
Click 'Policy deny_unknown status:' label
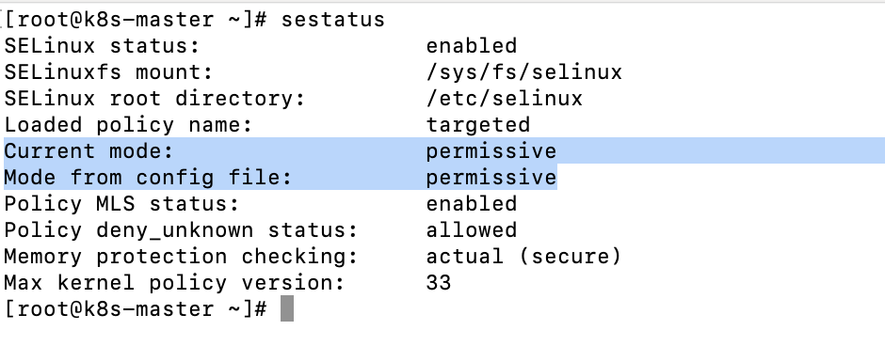pyautogui.click(x=181, y=230)
